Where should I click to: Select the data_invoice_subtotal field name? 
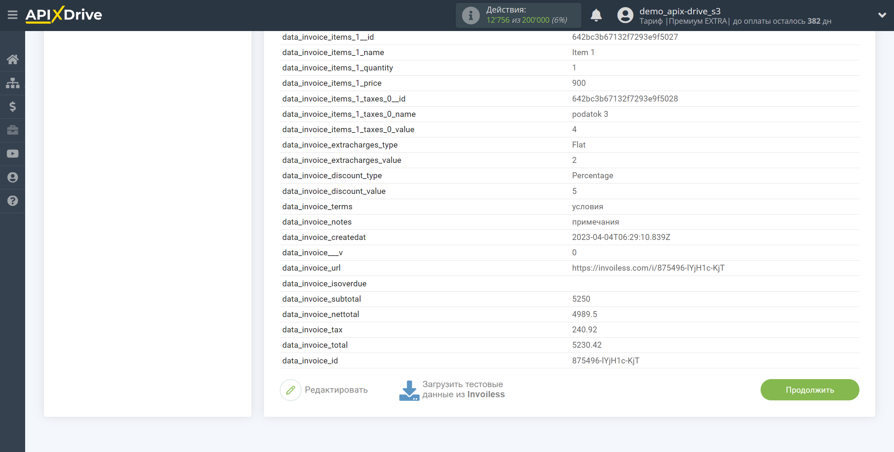(x=322, y=299)
